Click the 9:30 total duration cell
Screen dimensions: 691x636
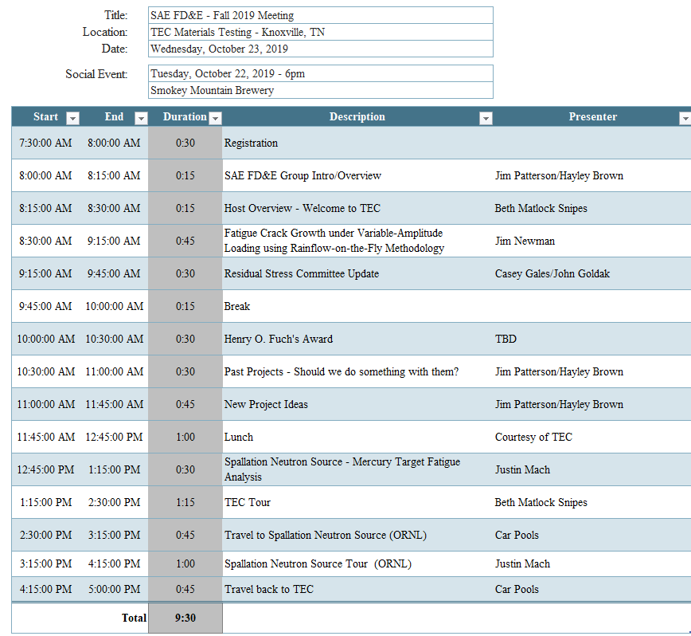pos(185,618)
